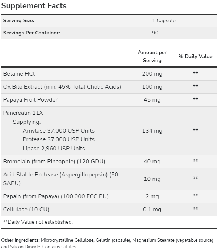218x252 pixels.
Task: Click the Amylase 37,000 USP Units line
Action: [x=59, y=131]
